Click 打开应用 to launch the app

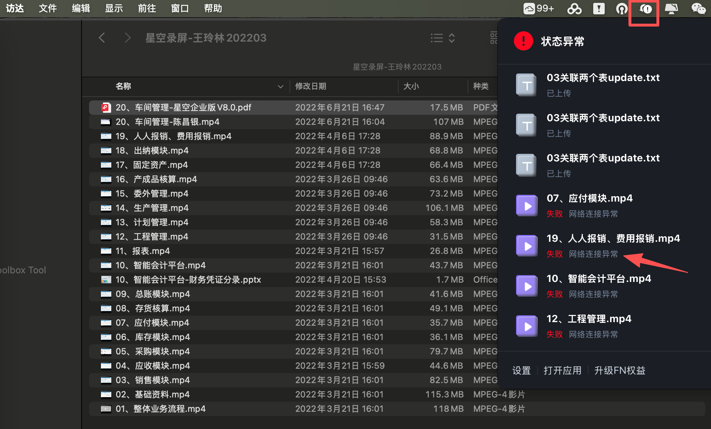click(562, 371)
